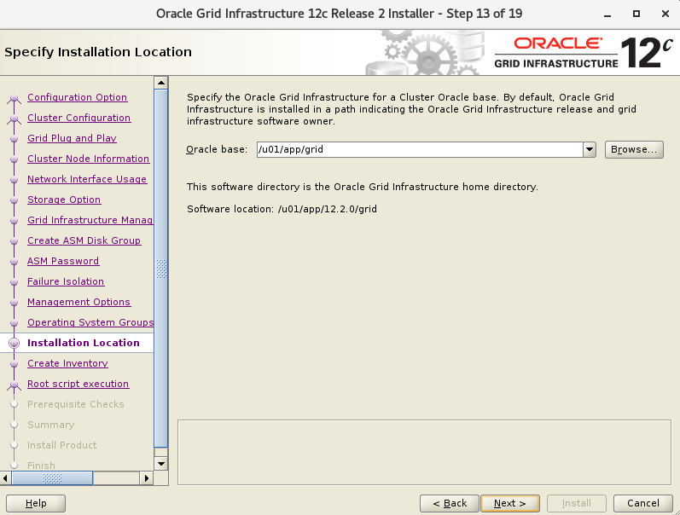Click the Installation Location step bullet icon
This screenshot has width=680, height=515.
pyautogui.click(x=14, y=343)
